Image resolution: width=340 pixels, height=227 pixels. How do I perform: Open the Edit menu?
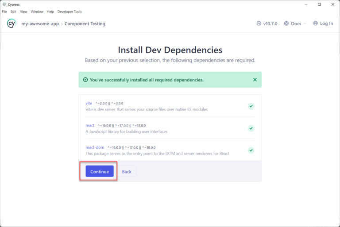click(13, 12)
